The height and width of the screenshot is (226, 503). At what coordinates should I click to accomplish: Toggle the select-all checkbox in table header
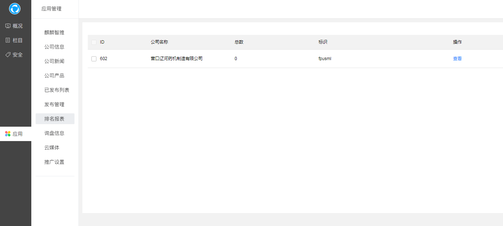click(94, 42)
